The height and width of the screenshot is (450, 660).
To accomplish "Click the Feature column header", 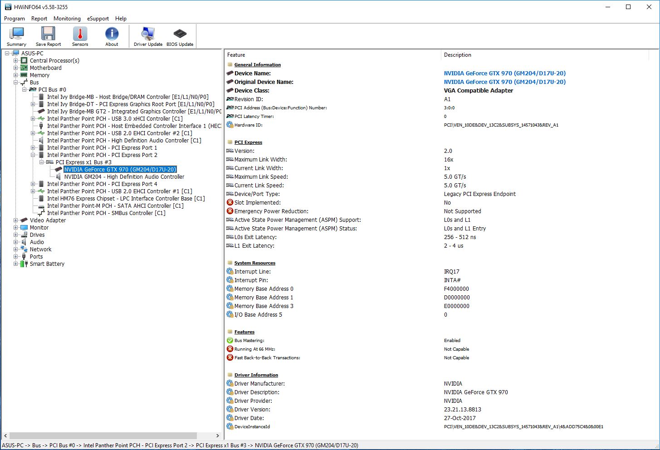I will [332, 55].
